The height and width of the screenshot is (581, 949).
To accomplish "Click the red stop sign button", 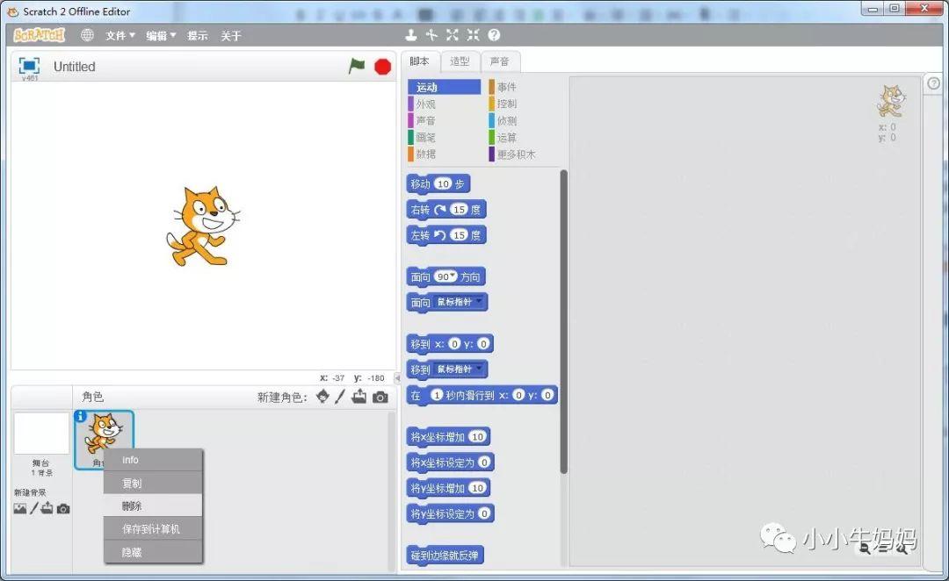I will tap(382, 67).
